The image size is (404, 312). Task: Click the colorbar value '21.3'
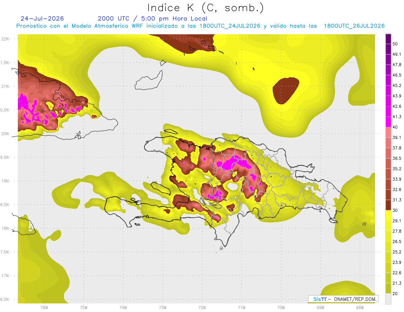[397, 283]
